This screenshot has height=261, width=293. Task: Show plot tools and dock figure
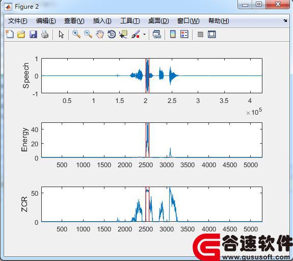click(212, 34)
